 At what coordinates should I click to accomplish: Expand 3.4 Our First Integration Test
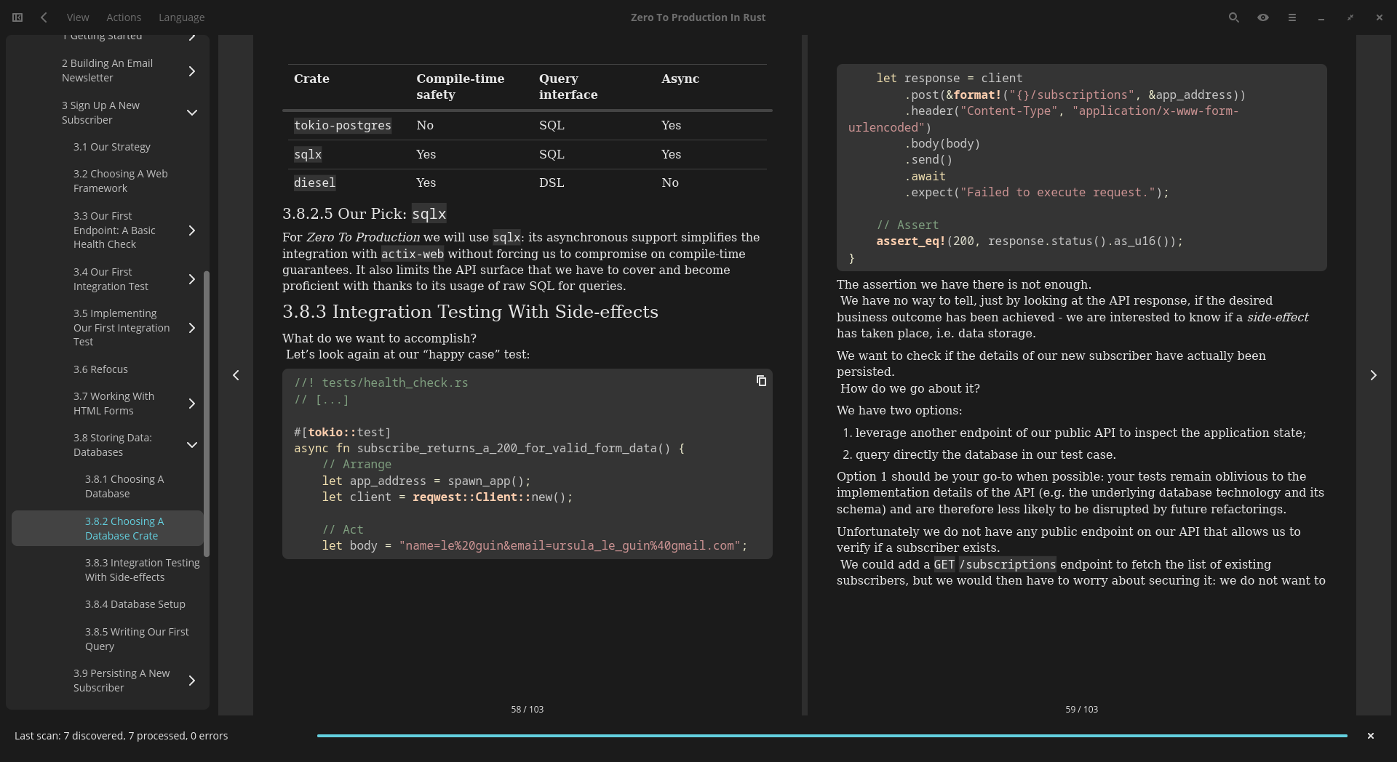pyautogui.click(x=192, y=279)
